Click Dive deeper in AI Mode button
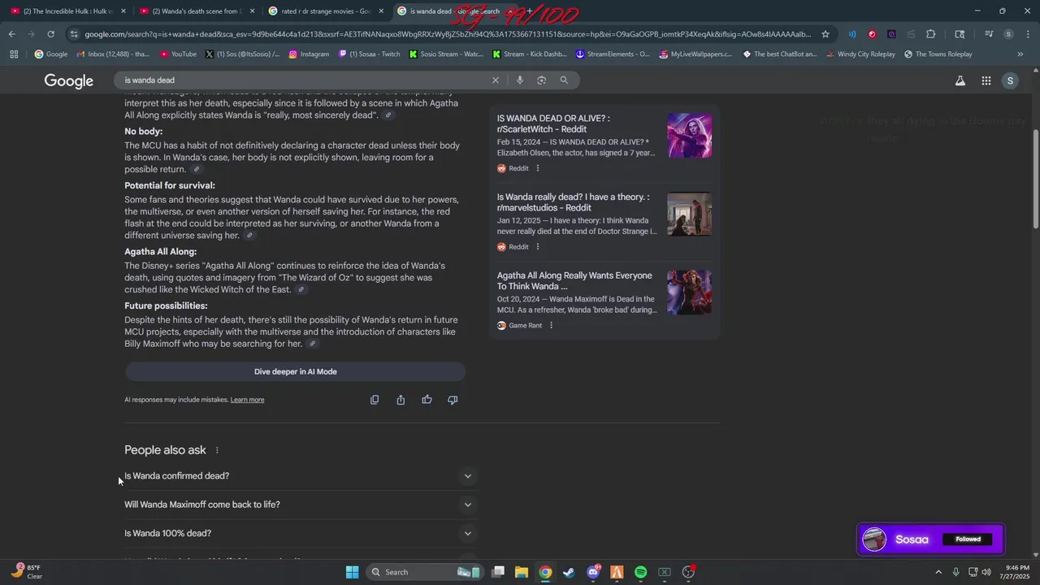 pyautogui.click(x=295, y=371)
